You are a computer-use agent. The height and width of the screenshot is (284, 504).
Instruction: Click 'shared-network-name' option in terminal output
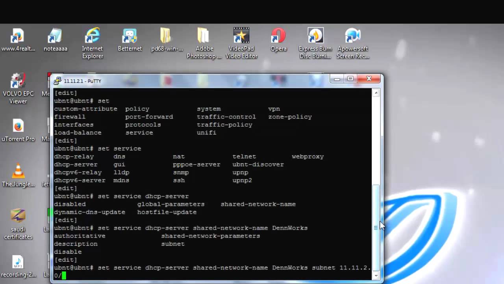point(258,204)
